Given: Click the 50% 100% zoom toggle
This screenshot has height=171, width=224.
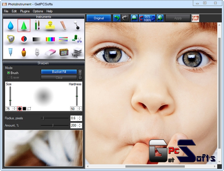Looking at the screenshot, I should coord(147,18).
